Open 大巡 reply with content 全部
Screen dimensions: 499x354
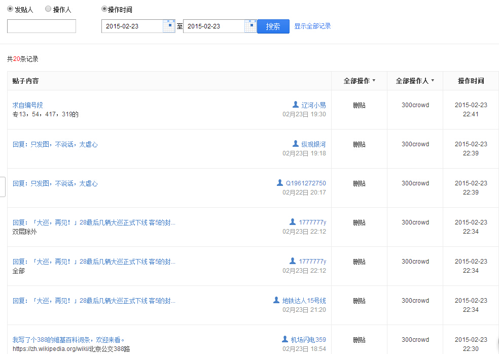94,262
